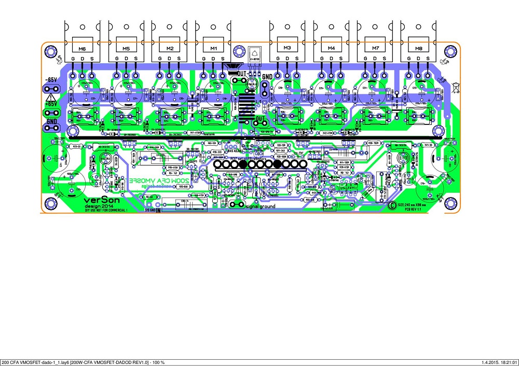Click the IN input label
Viewport: 519px width, 366px height.
(158, 210)
